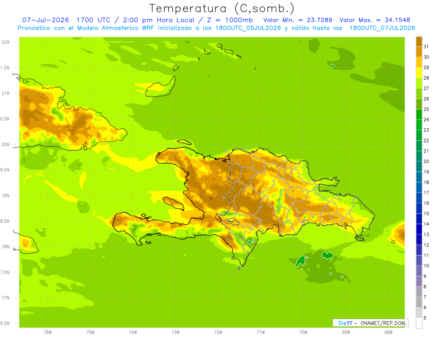Click the colorbar label "18"
436x337 pixels.
427,182
